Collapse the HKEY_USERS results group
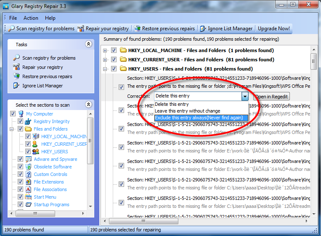 (105, 69)
